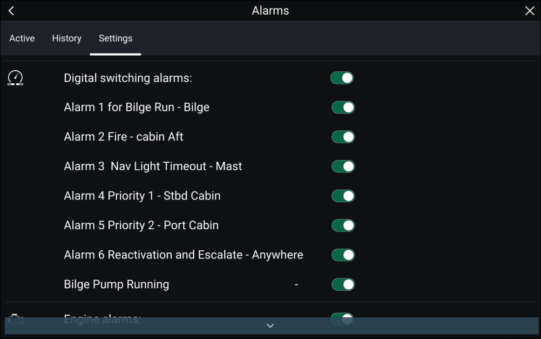Click the Digital switching alarms heading
The image size is (541, 339).
pos(128,78)
